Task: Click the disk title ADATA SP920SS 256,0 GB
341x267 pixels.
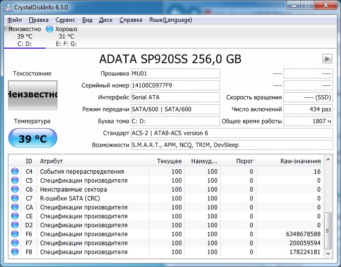Action: (x=170, y=59)
